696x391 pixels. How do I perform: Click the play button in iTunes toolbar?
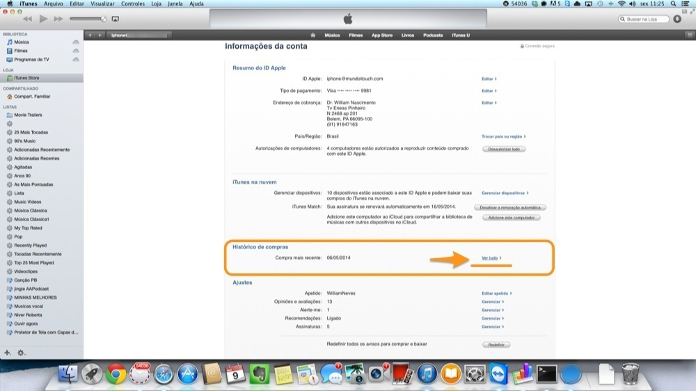tap(43, 19)
